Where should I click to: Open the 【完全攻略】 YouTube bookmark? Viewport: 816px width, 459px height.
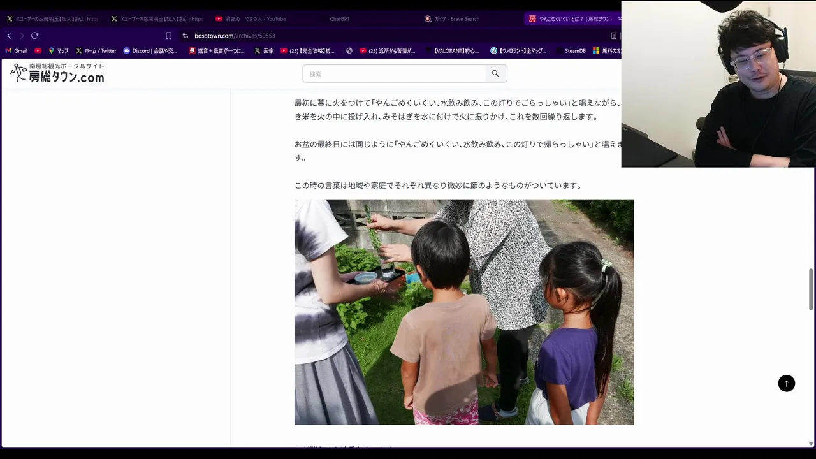click(307, 50)
